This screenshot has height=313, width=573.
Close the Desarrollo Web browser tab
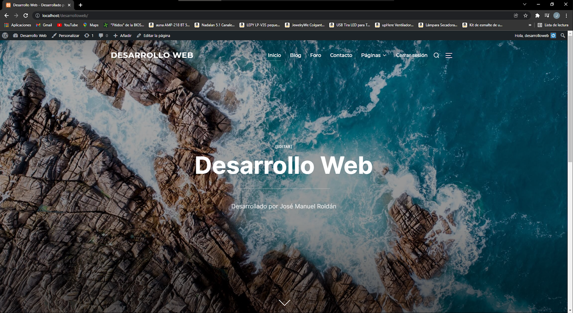(x=69, y=5)
